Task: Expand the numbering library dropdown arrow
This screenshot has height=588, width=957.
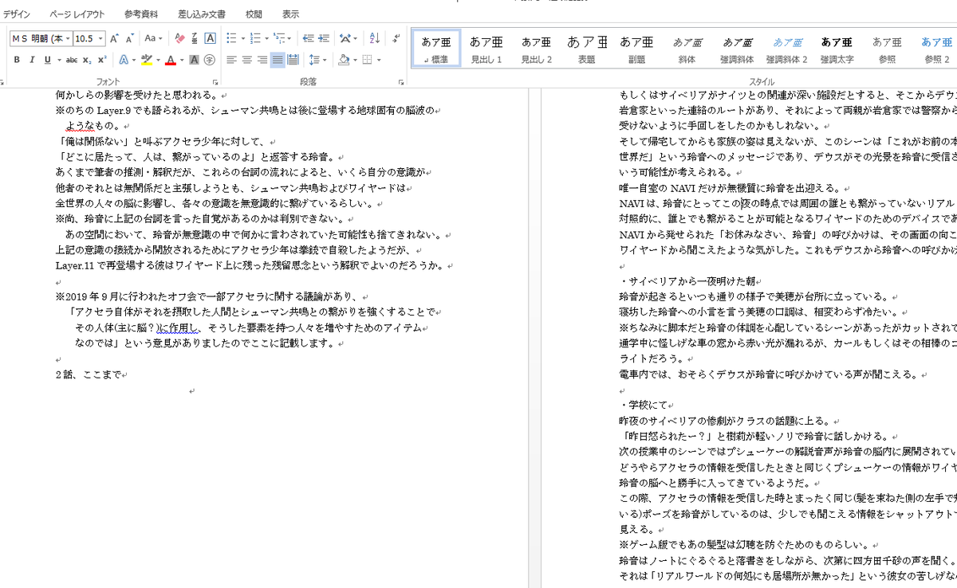Action: click(266, 38)
